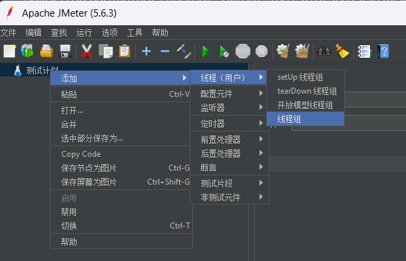Click the New test plan icon
This screenshot has width=406, height=261.
coord(9,51)
